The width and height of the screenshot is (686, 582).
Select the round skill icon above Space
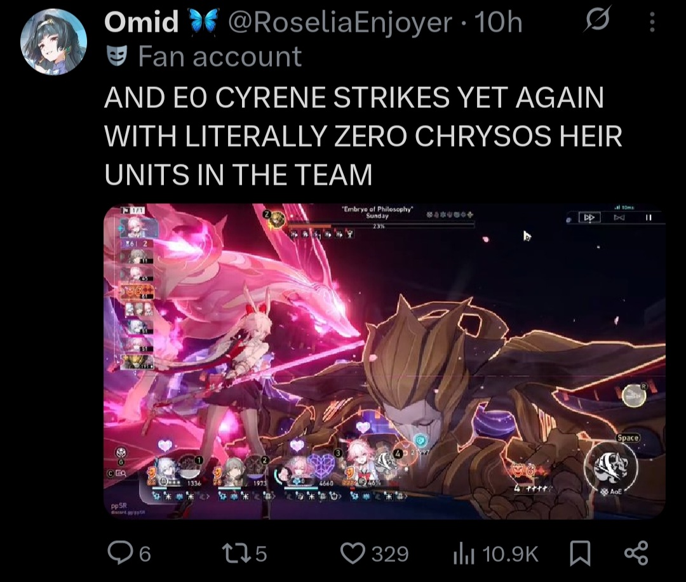coord(634,395)
